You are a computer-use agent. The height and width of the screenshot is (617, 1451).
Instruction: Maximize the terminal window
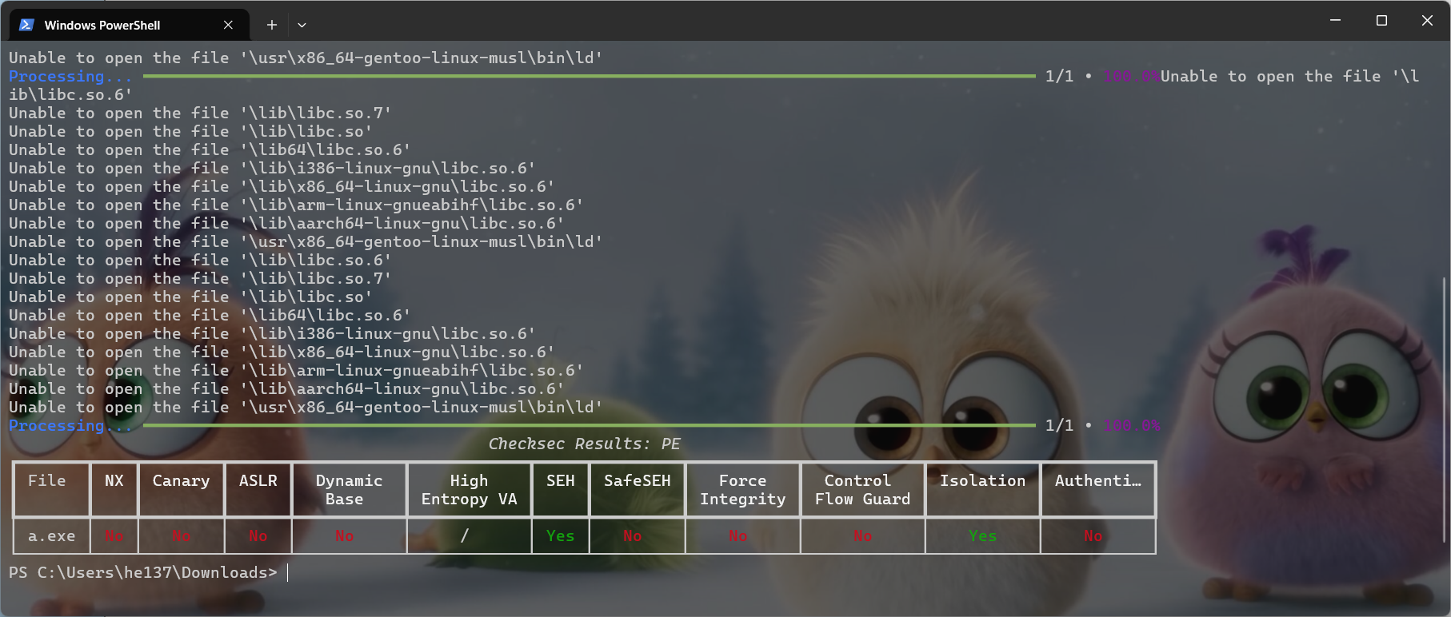(1381, 20)
